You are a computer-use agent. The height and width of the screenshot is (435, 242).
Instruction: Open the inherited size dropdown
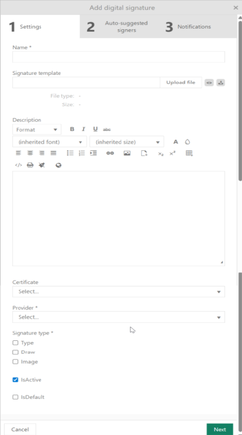pyautogui.click(x=127, y=141)
